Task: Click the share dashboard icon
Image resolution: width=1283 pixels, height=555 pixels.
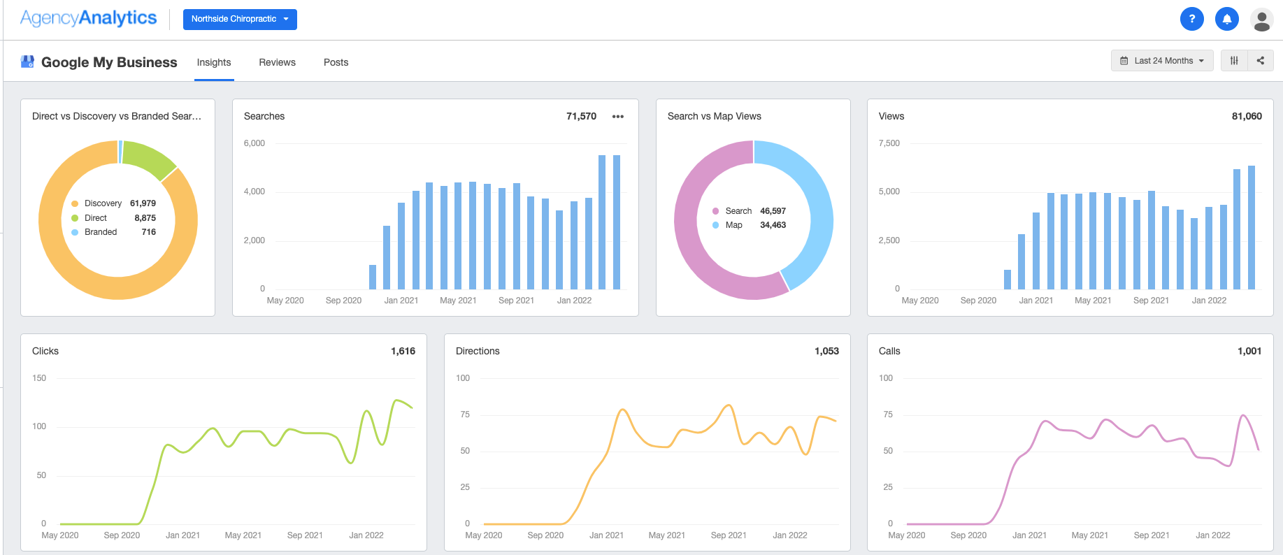Action: 1261,61
